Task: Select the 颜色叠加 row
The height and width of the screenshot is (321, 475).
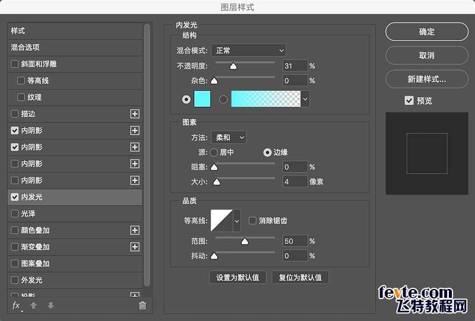Action: click(x=75, y=230)
